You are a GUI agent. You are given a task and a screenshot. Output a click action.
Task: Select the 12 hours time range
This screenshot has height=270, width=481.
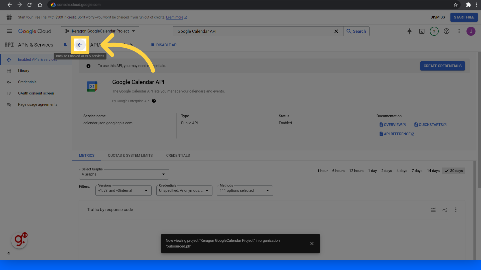click(356, 171)
